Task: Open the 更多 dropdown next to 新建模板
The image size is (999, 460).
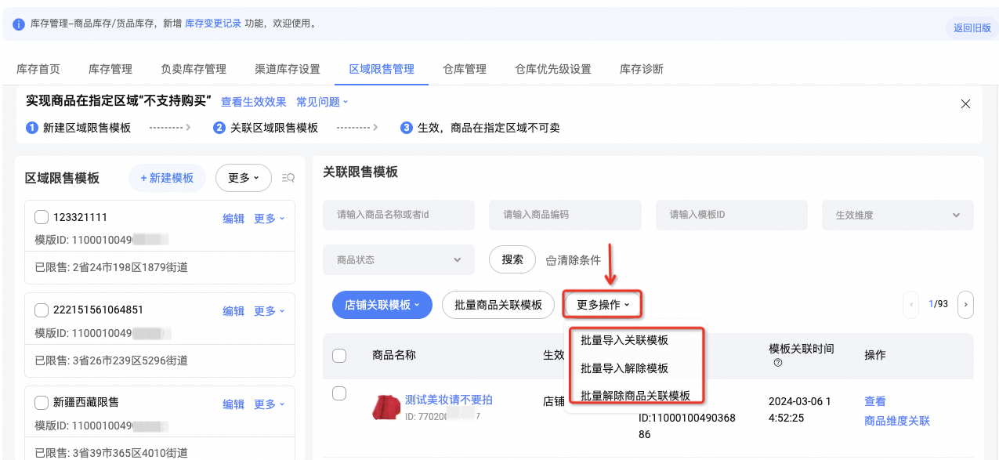Action: click(243, 178)
